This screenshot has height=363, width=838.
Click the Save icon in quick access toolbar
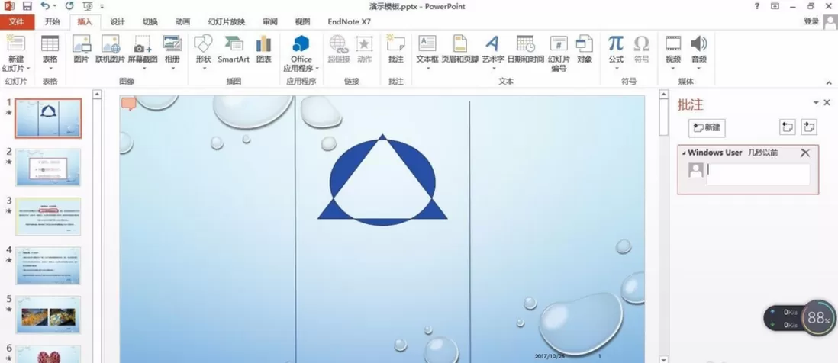click(27, 6)
